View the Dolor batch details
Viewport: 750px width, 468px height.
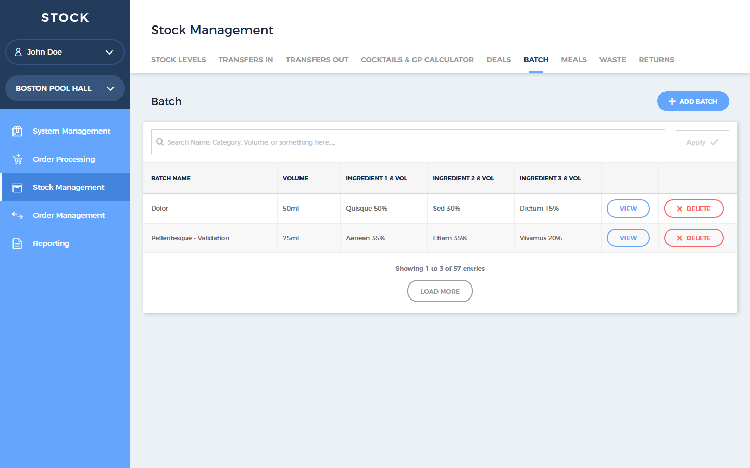[628, 209]
